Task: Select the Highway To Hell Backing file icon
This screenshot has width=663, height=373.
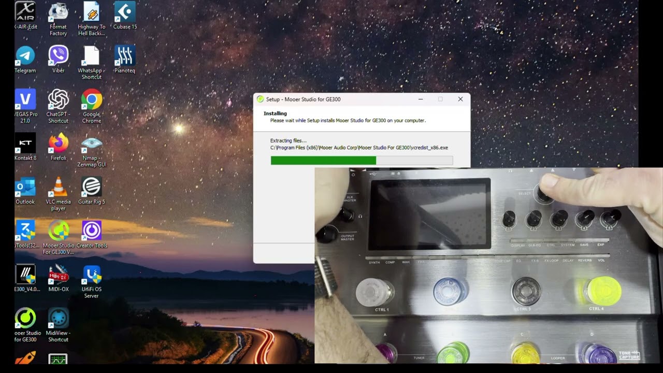Action: pos(92,20)
